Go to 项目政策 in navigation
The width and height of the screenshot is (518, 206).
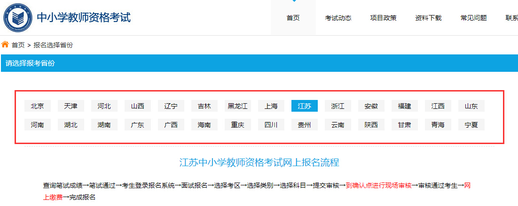(x=383, y=18)
